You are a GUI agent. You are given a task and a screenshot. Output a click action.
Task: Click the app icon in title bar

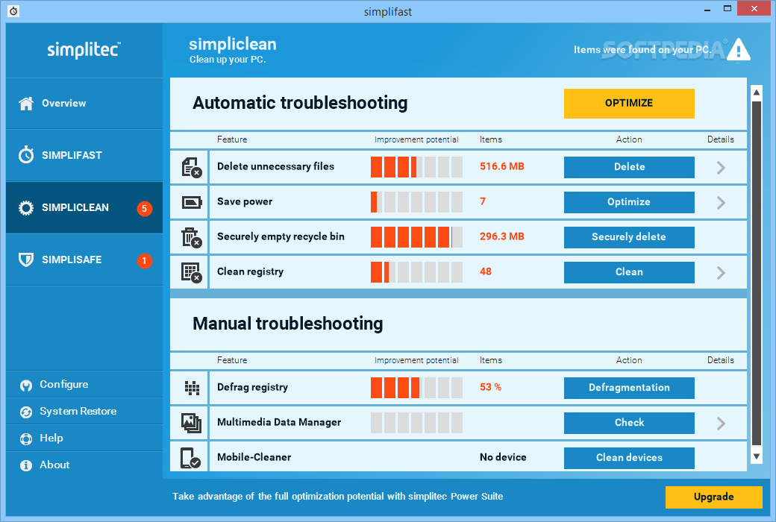pos(14,11)
